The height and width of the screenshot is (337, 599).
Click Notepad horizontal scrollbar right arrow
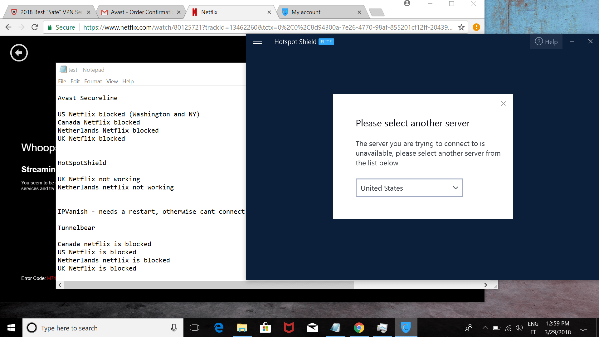point(486,285)
